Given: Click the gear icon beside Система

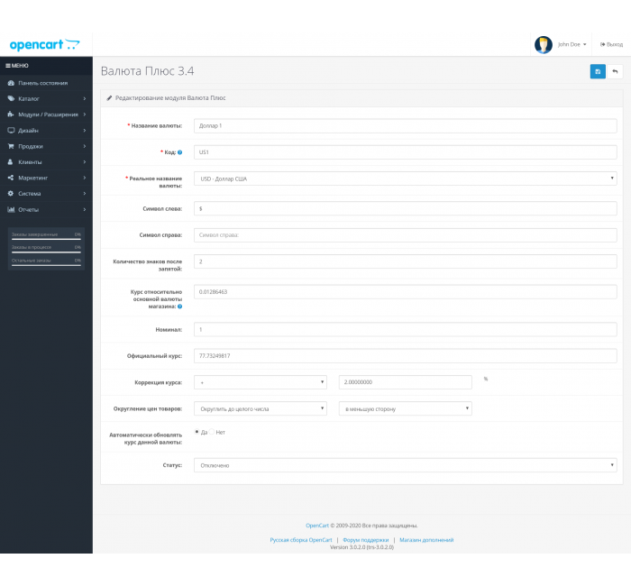Looking at the screenshot, I should pyautogui.click(x=11, y=194).
